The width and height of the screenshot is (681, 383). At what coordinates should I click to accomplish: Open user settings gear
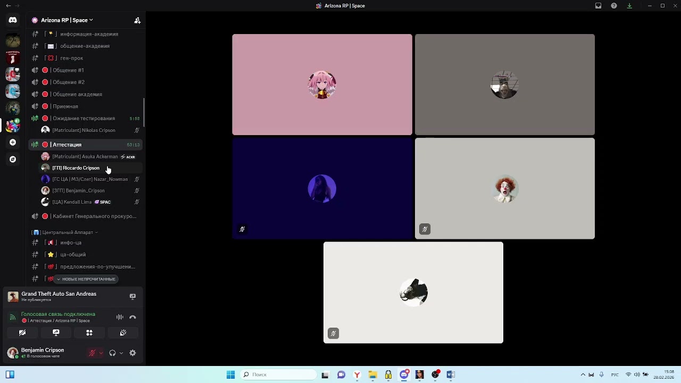point(132,353)
